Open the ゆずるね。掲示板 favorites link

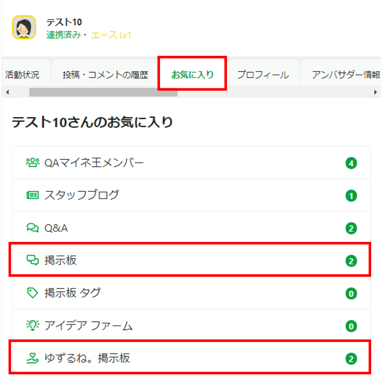tap(87, 359)
